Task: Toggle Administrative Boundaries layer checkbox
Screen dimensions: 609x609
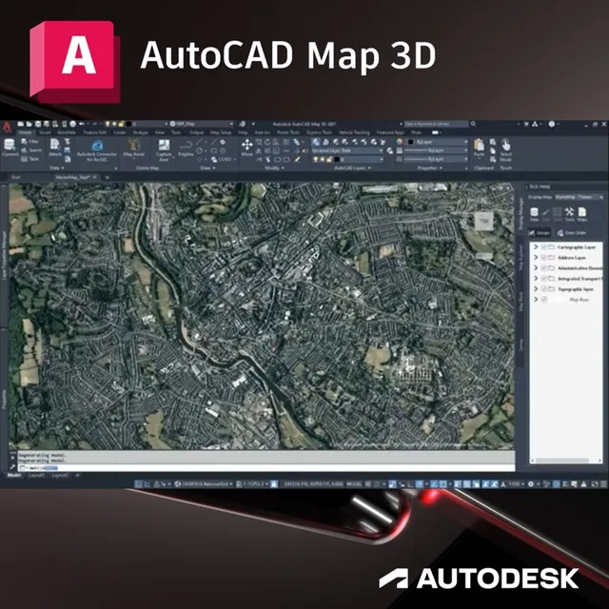Action: 543,268
